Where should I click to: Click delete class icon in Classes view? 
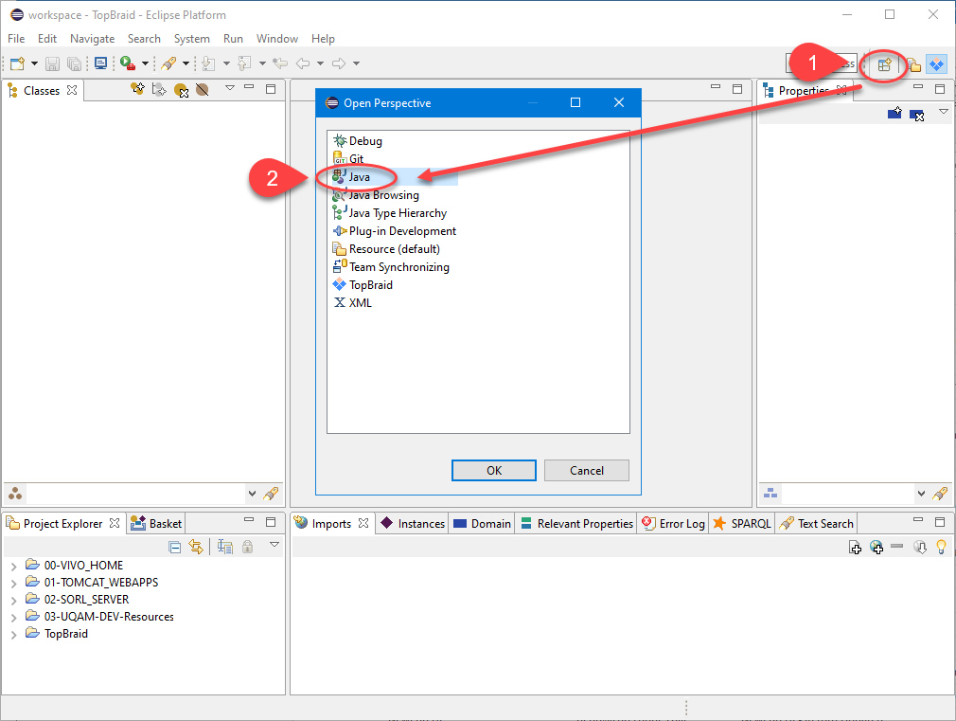tap(181, 90)
